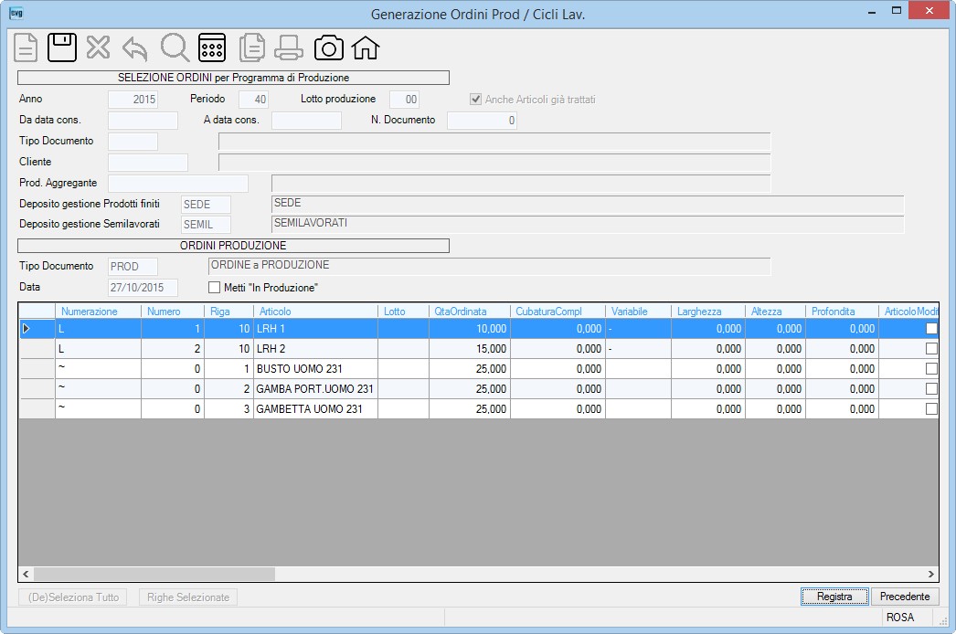Click the copy documents icon
The image size is (956, 634).
click(252, 48)
